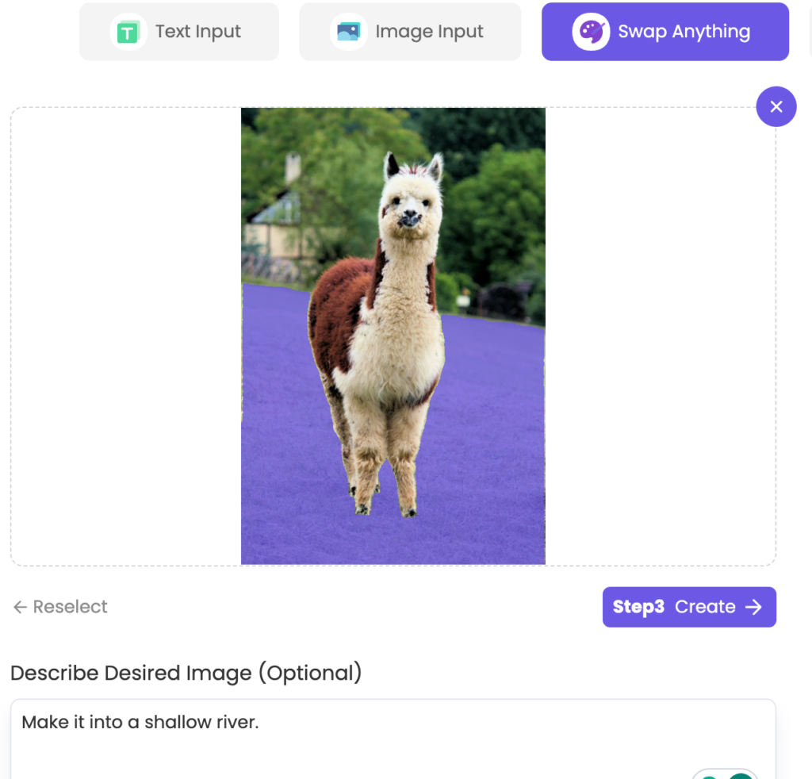Open the Image Input tab
This screenshot has height=779, width=812.
pyautogui.click(x=410, y=32)
